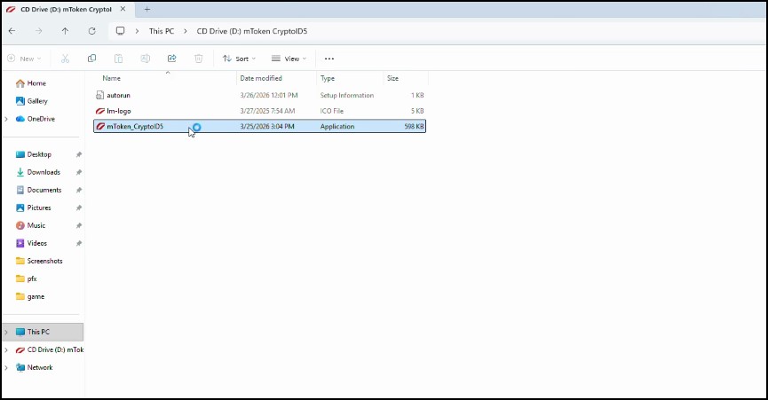
Task: Expand the chevron after This PC in address bar
Action: 186,31
